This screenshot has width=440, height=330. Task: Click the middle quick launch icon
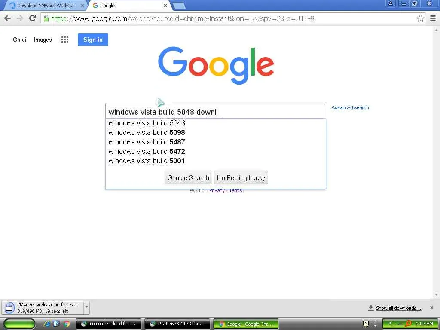click(57, 324)
